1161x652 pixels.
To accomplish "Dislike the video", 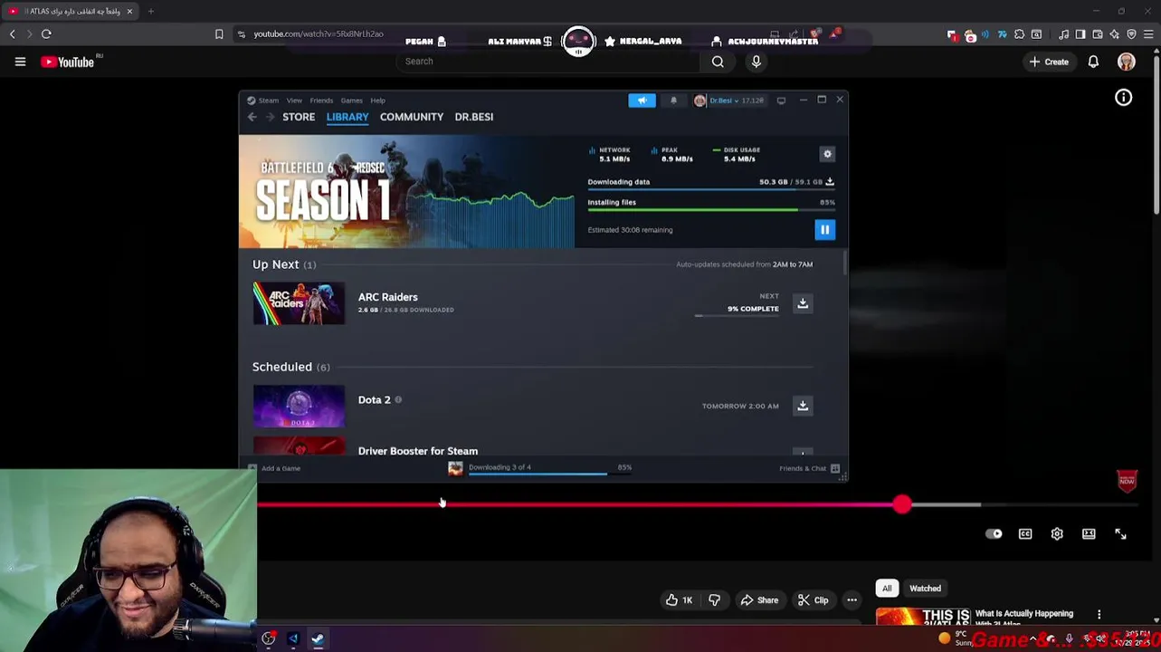I will click(715, 600).
